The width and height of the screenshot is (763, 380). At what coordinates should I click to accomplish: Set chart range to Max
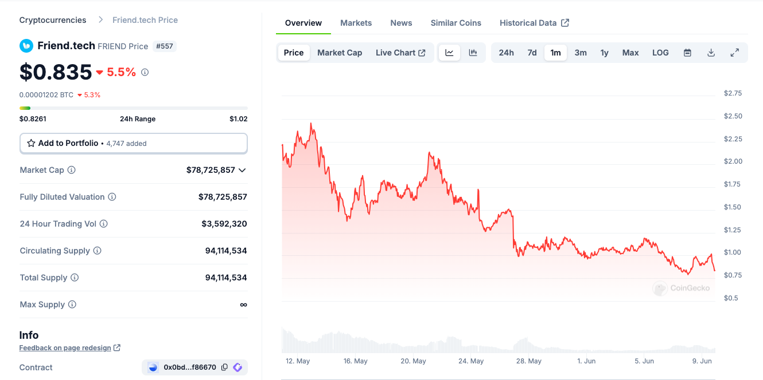click(x=630, y=53)
